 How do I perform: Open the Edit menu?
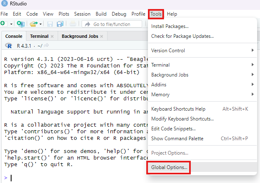[17, 14]
